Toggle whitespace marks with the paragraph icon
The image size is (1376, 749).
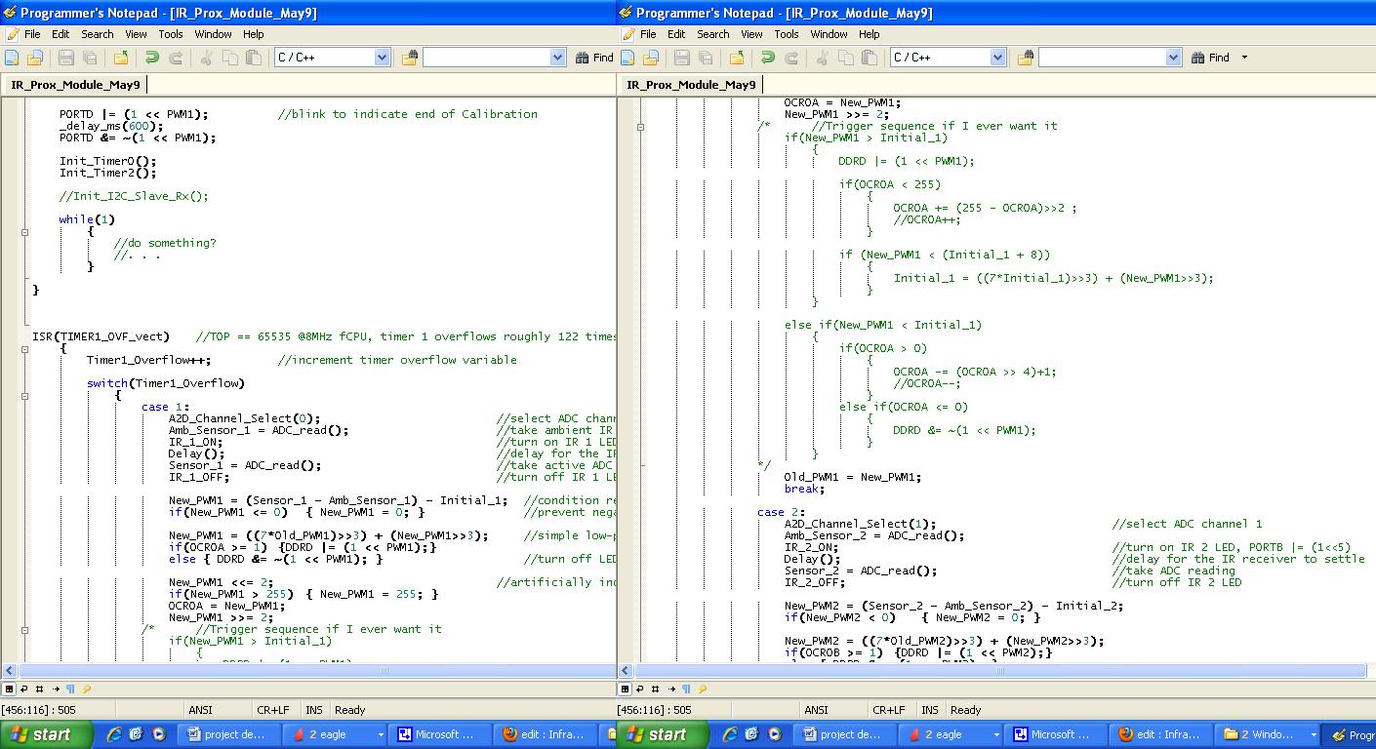[71, 689]
